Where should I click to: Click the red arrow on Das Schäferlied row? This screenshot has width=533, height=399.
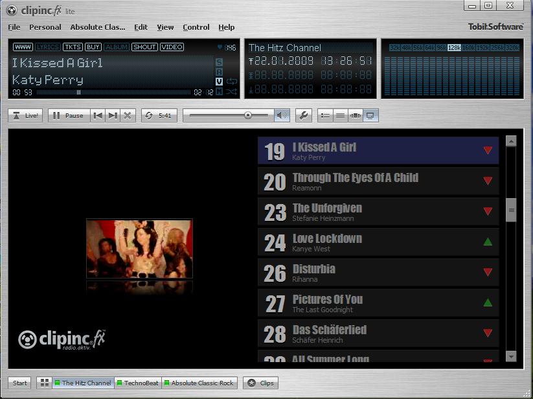tap(488, 333)
